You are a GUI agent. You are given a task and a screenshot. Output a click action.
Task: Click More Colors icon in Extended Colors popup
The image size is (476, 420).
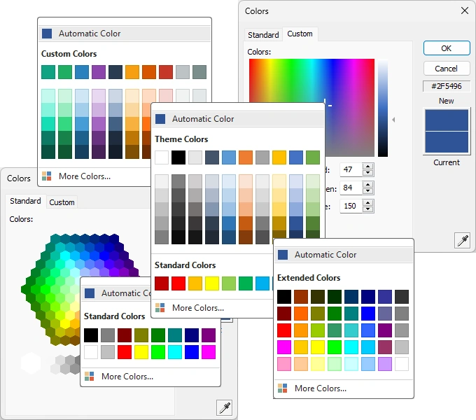click(x=282, y=388)
